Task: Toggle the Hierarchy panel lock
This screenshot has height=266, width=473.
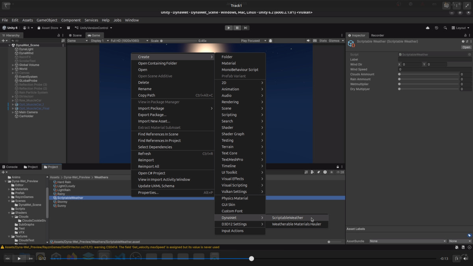Action: pos(59,35)
